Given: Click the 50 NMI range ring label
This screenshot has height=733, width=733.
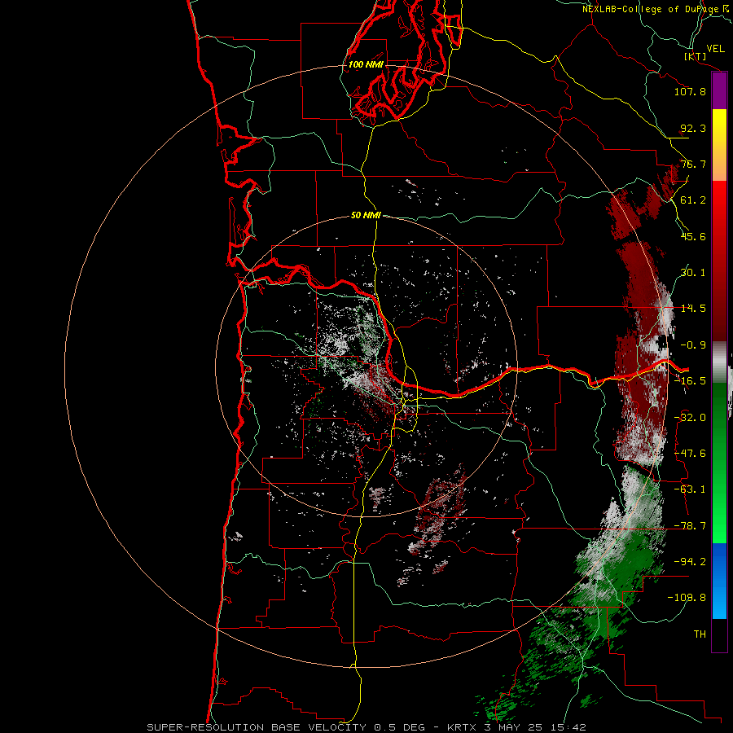Looking at the screenshot, I should click(366, 215).
